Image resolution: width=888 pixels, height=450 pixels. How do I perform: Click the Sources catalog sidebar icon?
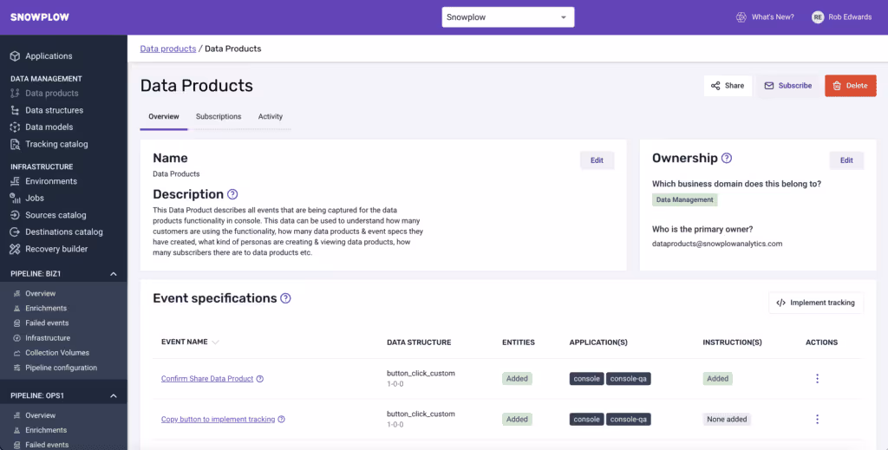tap(16, 215)
